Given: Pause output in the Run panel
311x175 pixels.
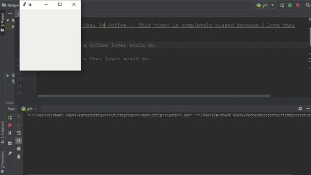Looking at the screenshot, I should pyautogui.click(x=10, y=133).
